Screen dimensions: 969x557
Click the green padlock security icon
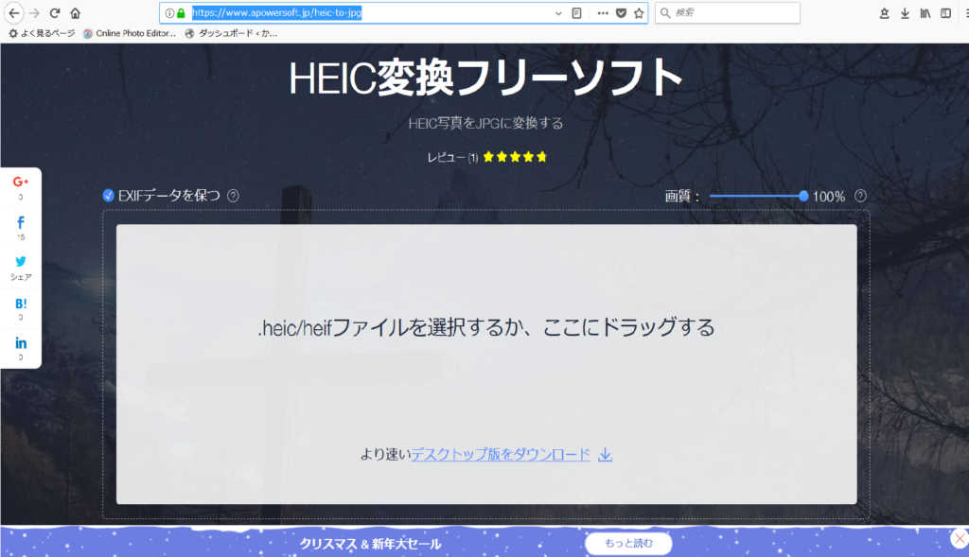coord(181,13)
